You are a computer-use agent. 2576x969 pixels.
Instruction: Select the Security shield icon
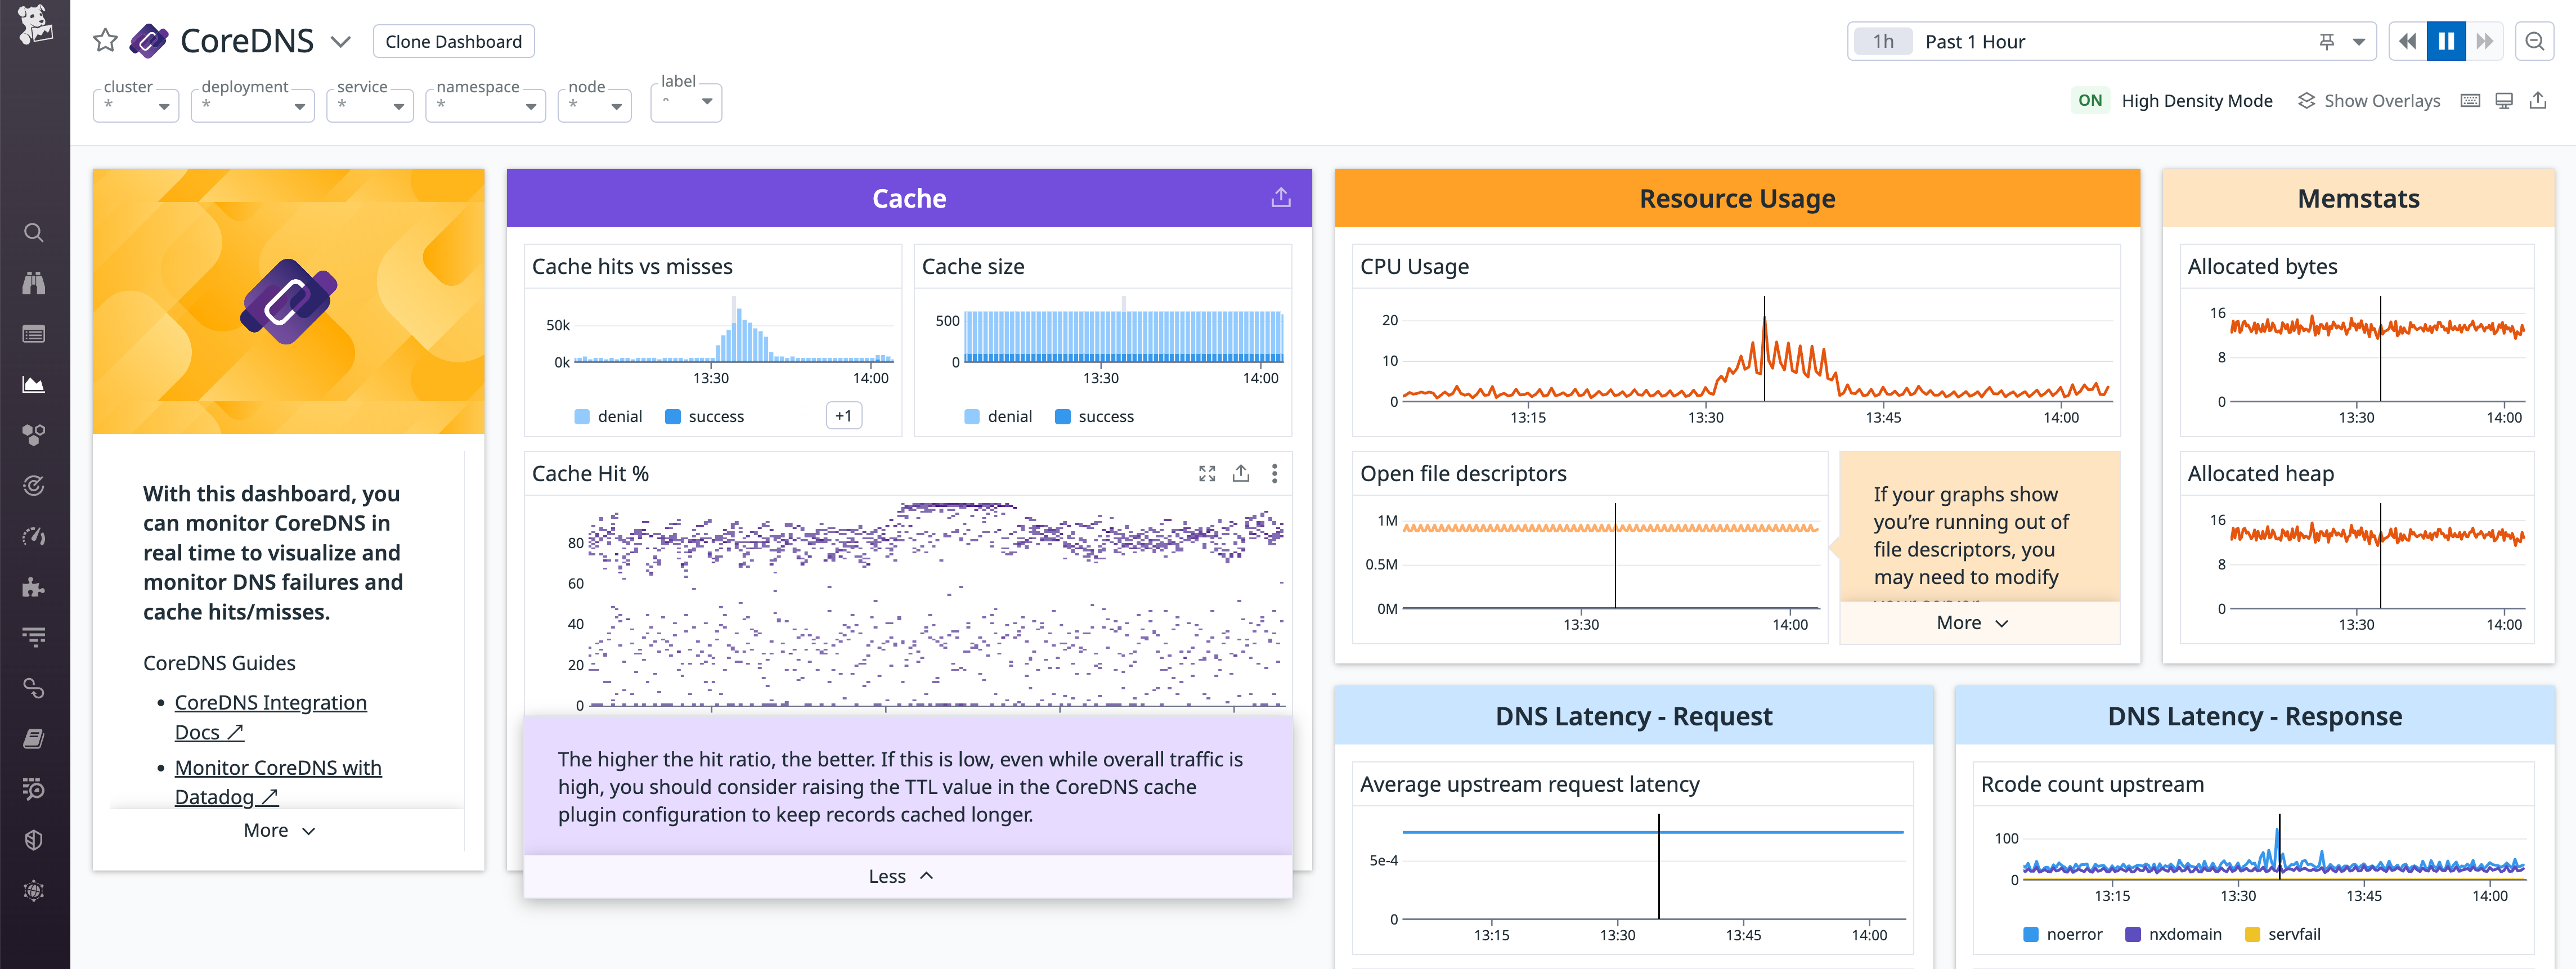[x=35, y=839]
